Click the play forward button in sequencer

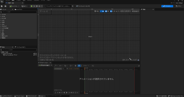pos(67,93)
